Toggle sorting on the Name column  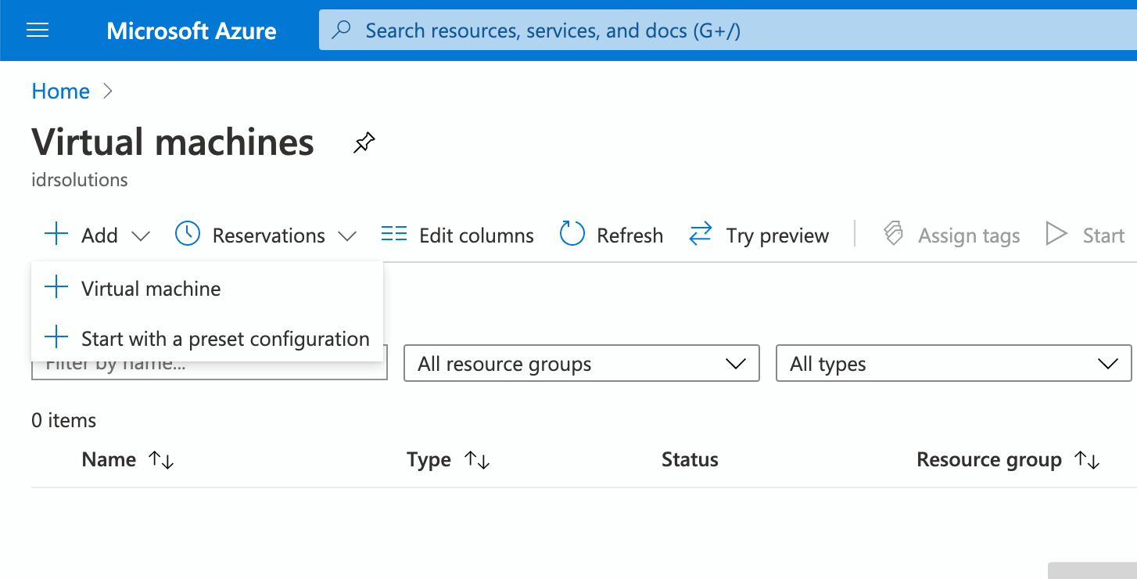click(x=160, y=460)
